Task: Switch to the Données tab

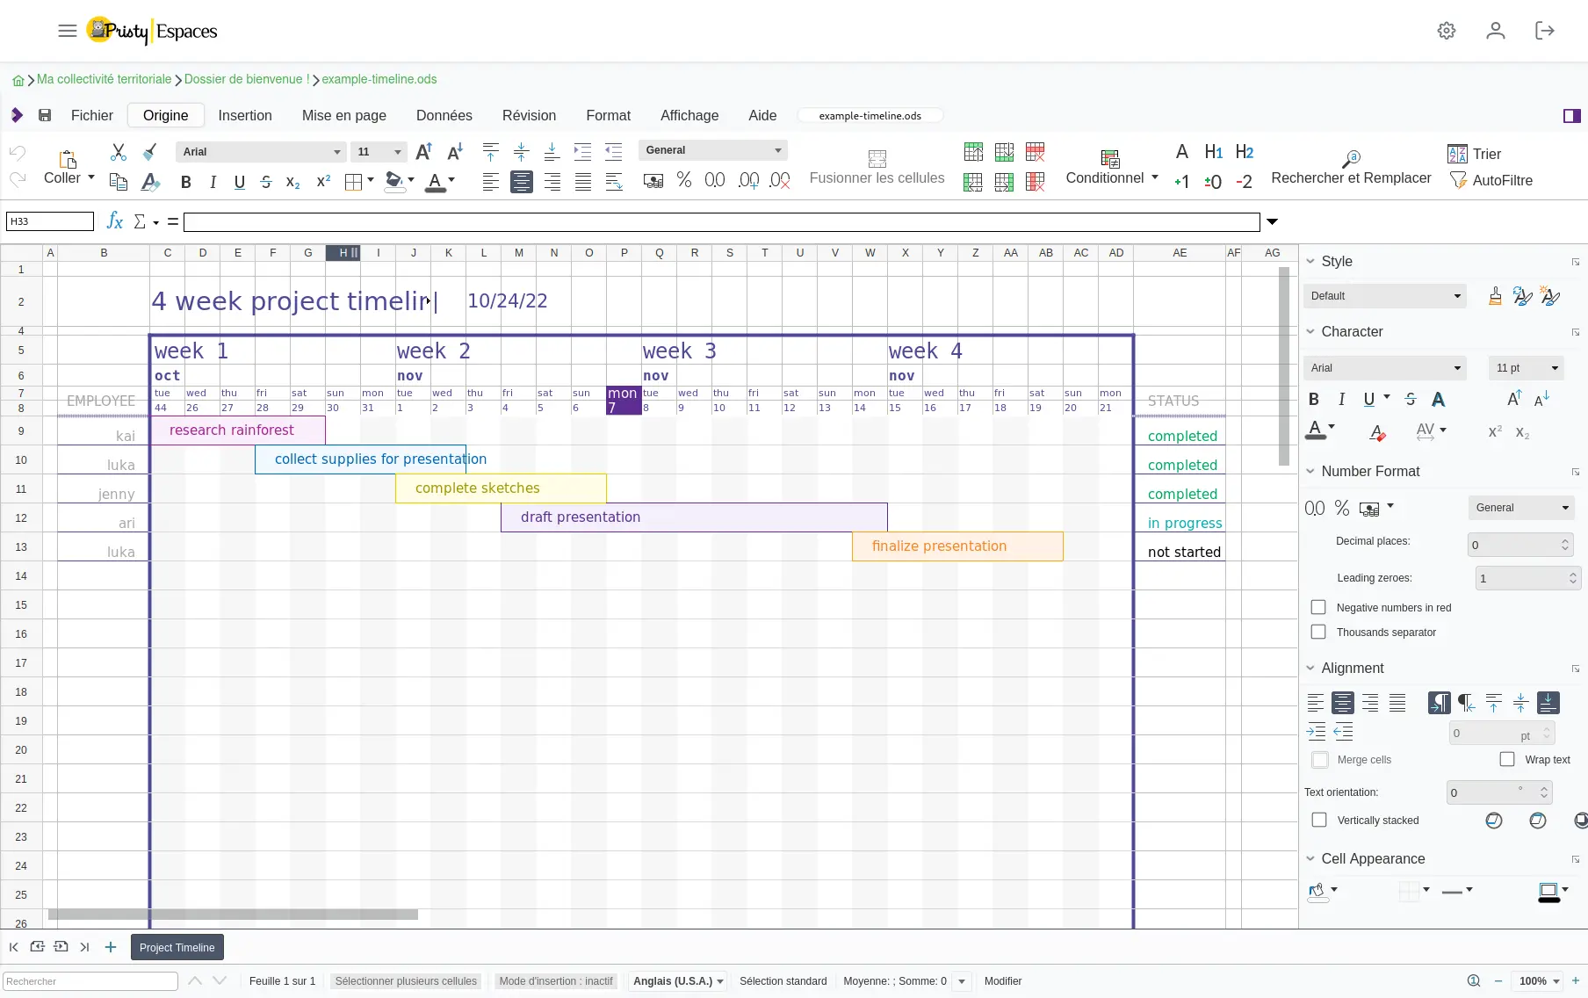Action: [x=444, y=116]
